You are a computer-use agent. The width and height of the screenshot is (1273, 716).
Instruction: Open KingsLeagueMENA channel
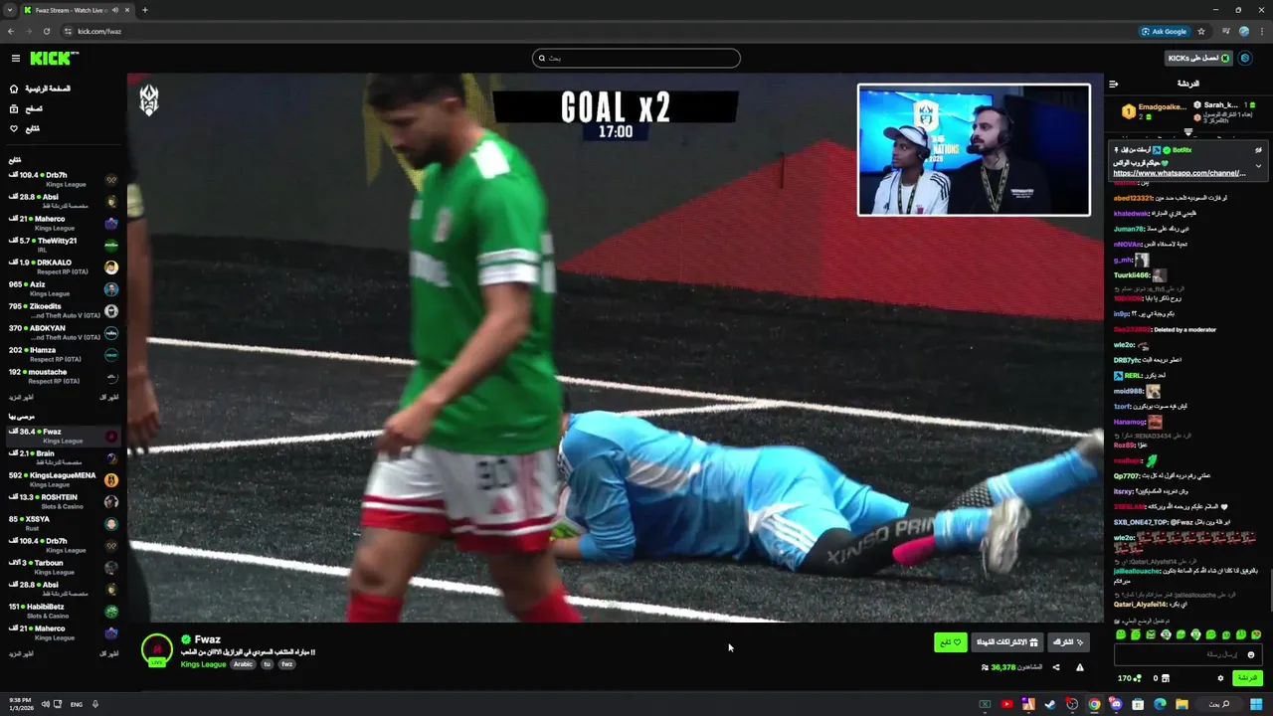pyautogui.click(x=62, y=479)
